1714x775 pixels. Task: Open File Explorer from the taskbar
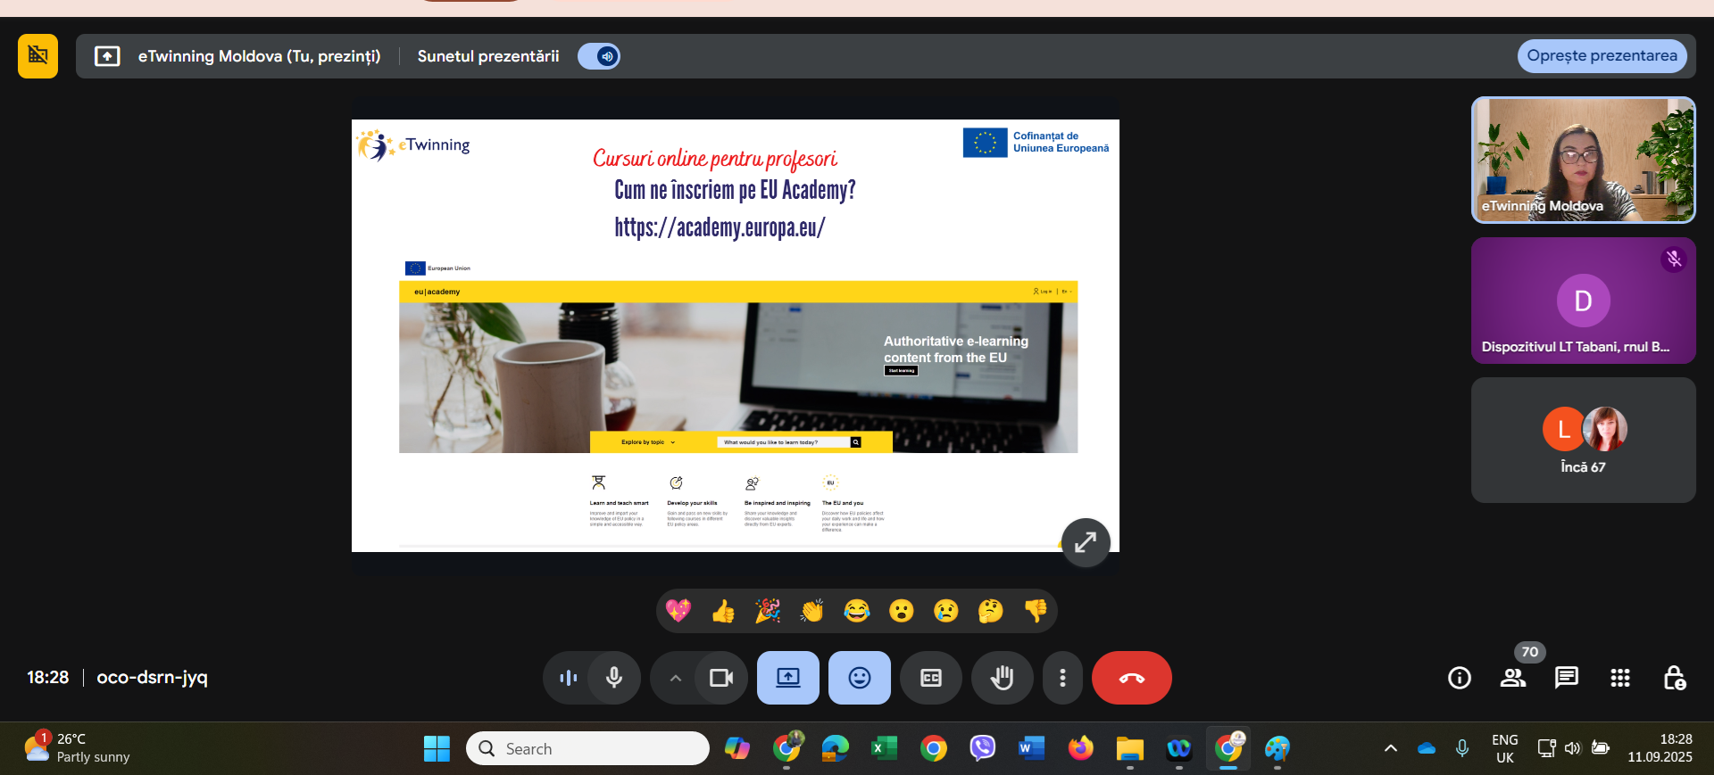point(1129,748)
